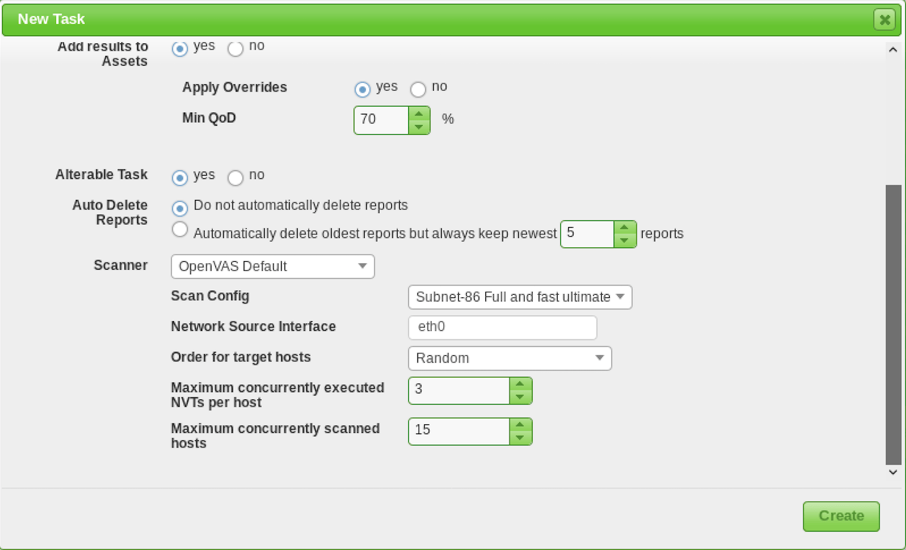Close the New Task dialog
The height and width of the screenshot is (550, 906).
[x=884, y=20]
